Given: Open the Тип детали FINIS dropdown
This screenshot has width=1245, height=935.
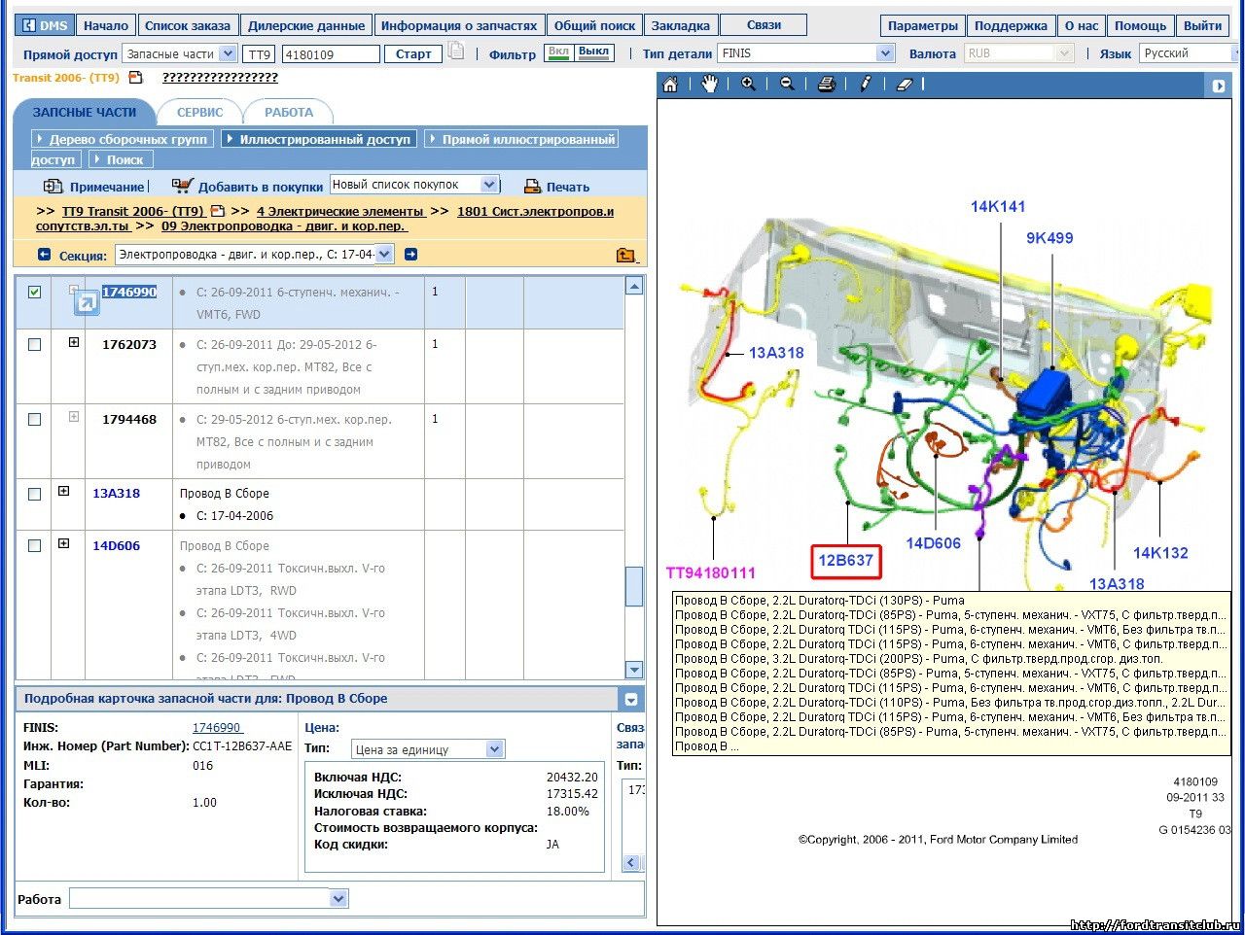Looking at the screenshot, I should pos(885,53).
